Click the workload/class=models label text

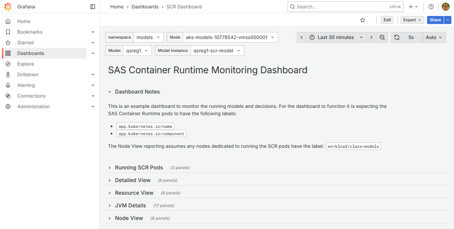tap(353, 147)
